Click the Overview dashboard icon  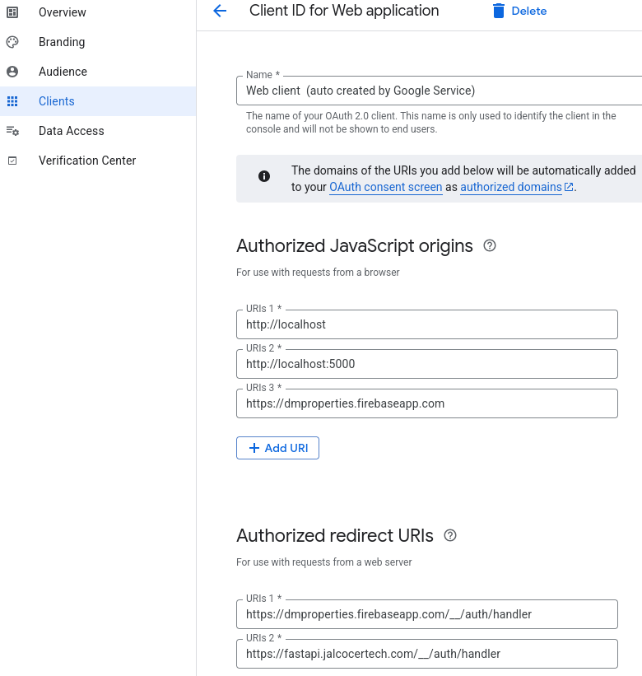tap(12, 12)
